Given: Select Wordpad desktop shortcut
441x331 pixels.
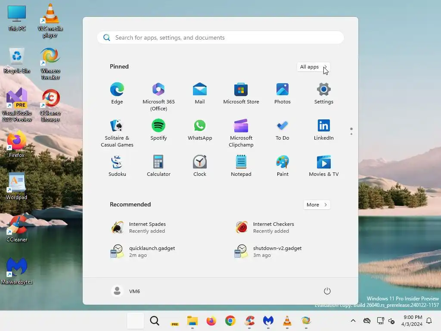Looking at the screenshot, I should pos(17,186).
